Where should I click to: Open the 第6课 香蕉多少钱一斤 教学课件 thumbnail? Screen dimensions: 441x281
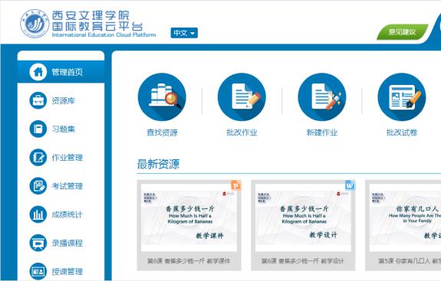(x=189, y=217)
